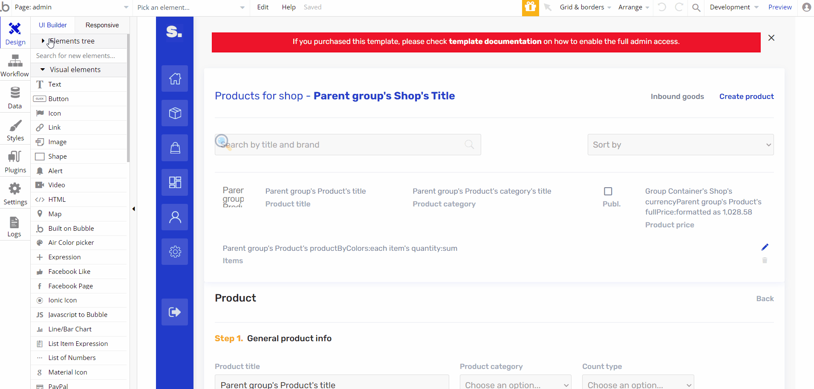Switch to the Responsive tab
This screenshot has height=389, width=814.
(x=102, y=25)
